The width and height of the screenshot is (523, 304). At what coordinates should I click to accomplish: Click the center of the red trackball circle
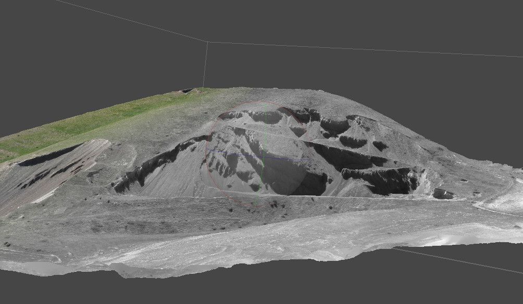pos(260,155)
